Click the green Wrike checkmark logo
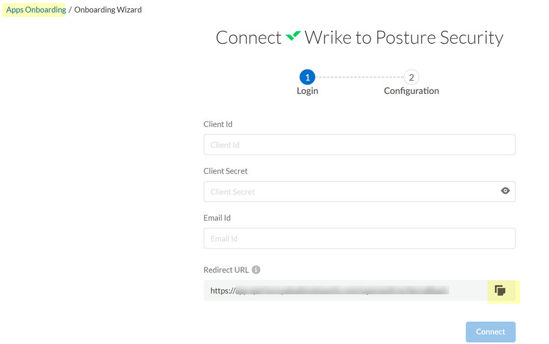This screenshot has width=549, height=344. (x=293, y=37)
